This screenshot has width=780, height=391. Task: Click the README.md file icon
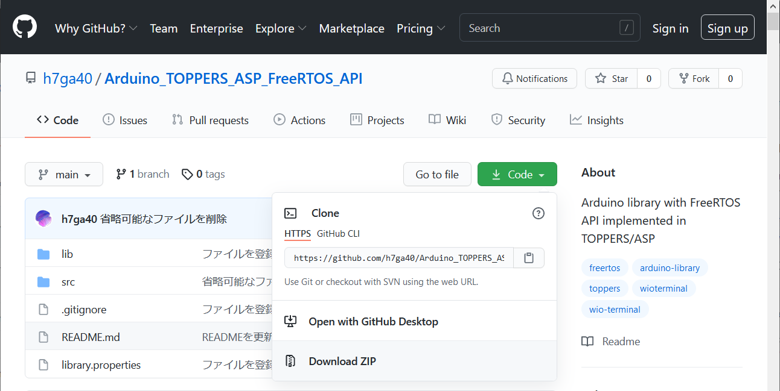pyautogui.click(x=43, y=337)
